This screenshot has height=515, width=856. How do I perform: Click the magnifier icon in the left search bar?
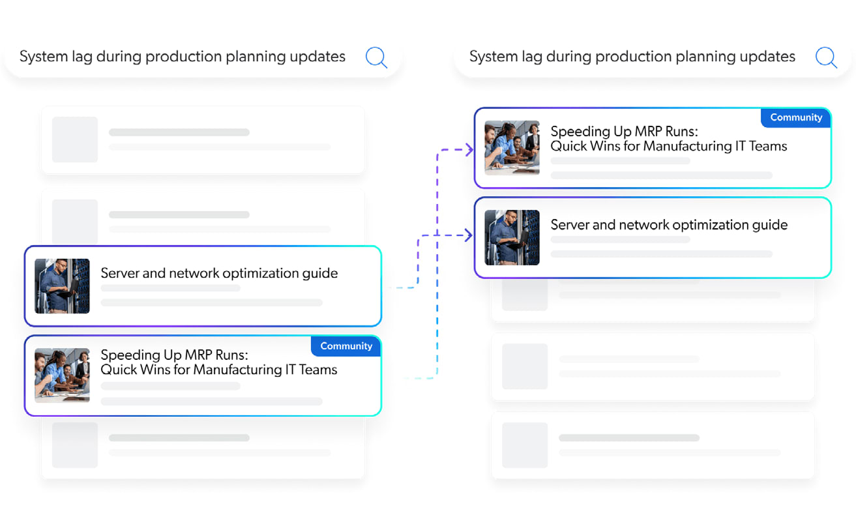click(376, 57)
